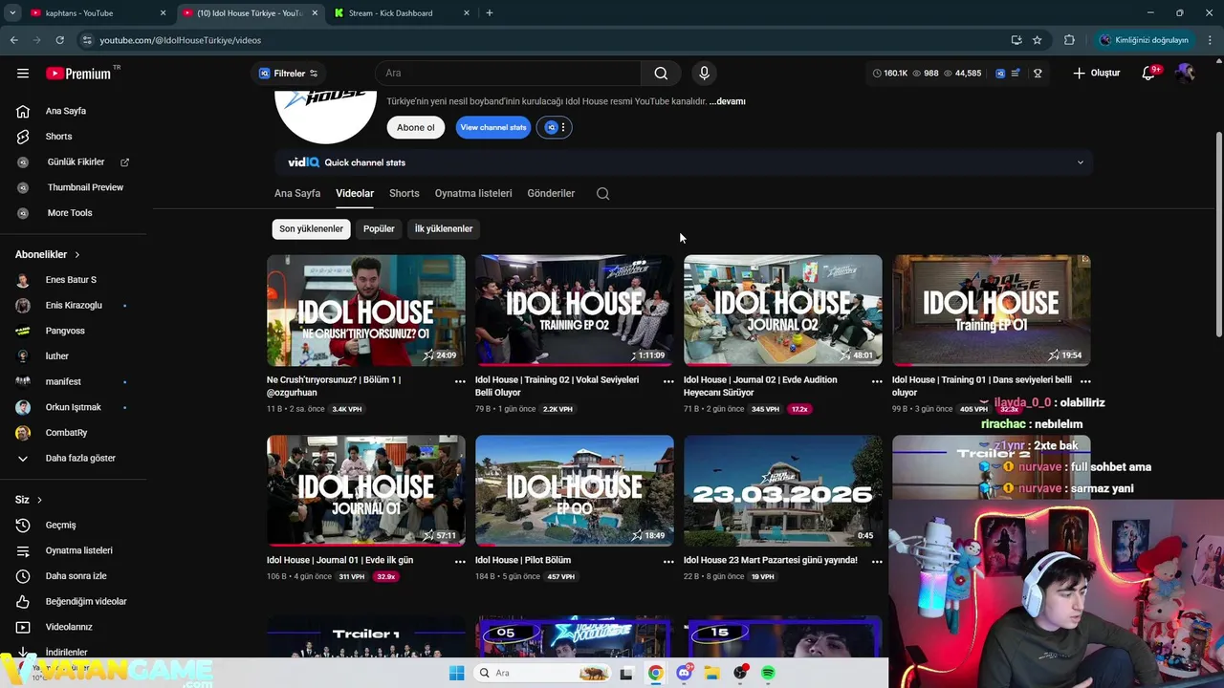Open Günlük Fikirler in the sidebar
The height and width of the screenshot is (688, 1224).
tap(75, 162)
